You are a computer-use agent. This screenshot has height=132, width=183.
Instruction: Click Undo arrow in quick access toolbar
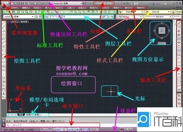pyautogui.click(x=40, y=4)
